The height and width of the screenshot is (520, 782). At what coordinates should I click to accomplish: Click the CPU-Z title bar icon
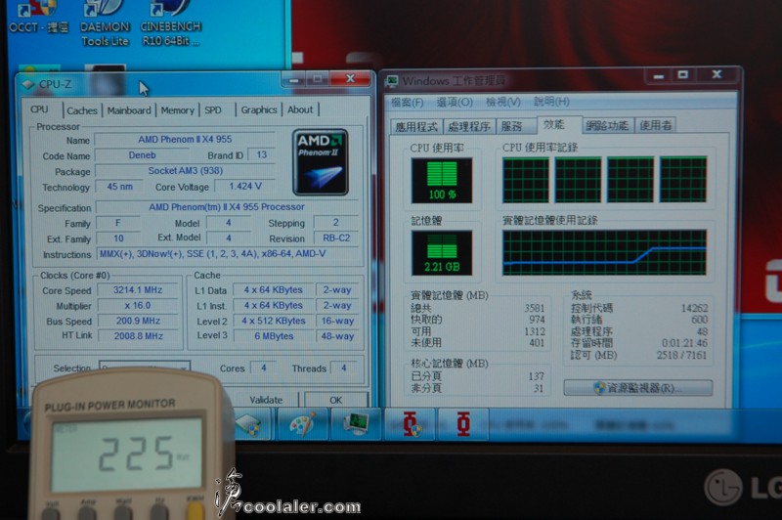click(28, 84)
